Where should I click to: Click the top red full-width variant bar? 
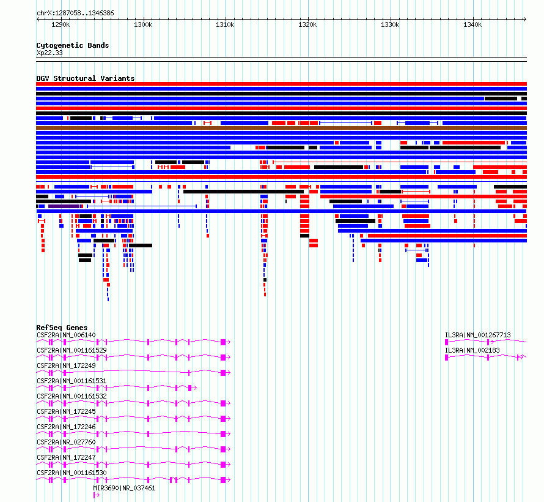click(281, 84)
